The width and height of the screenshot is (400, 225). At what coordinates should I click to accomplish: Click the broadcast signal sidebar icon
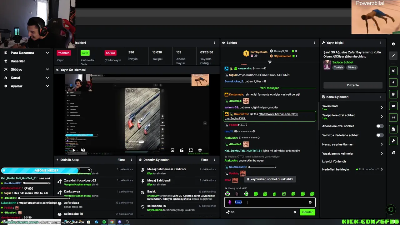point(393,117)
